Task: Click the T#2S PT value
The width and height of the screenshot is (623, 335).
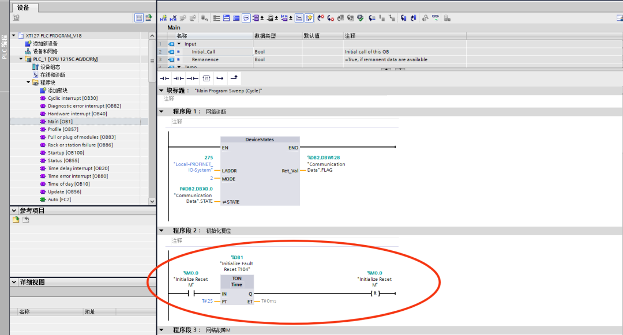Action: coord(207,301)
